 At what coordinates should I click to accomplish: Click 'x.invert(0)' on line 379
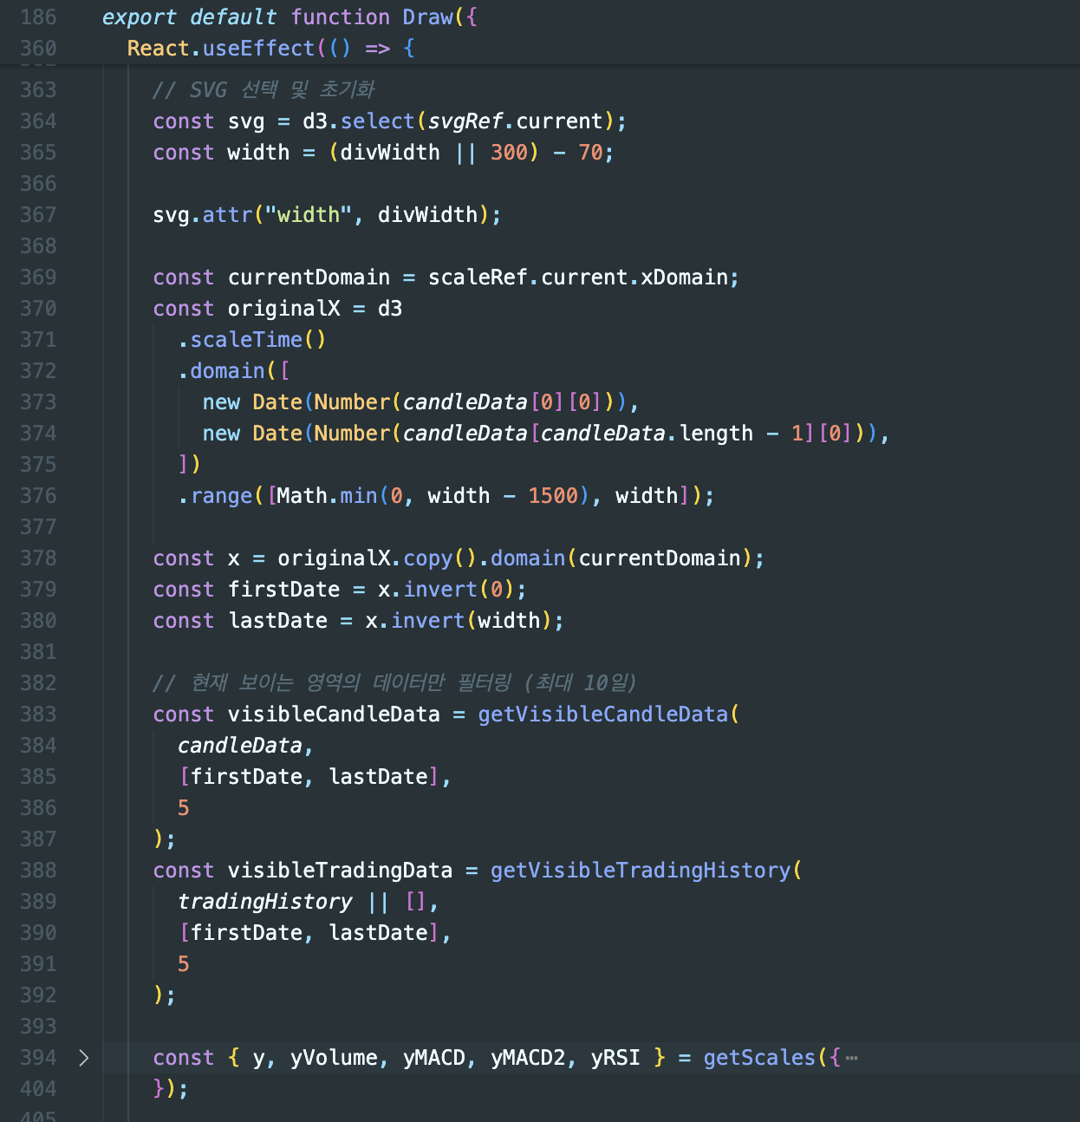(x=446, y=589)
